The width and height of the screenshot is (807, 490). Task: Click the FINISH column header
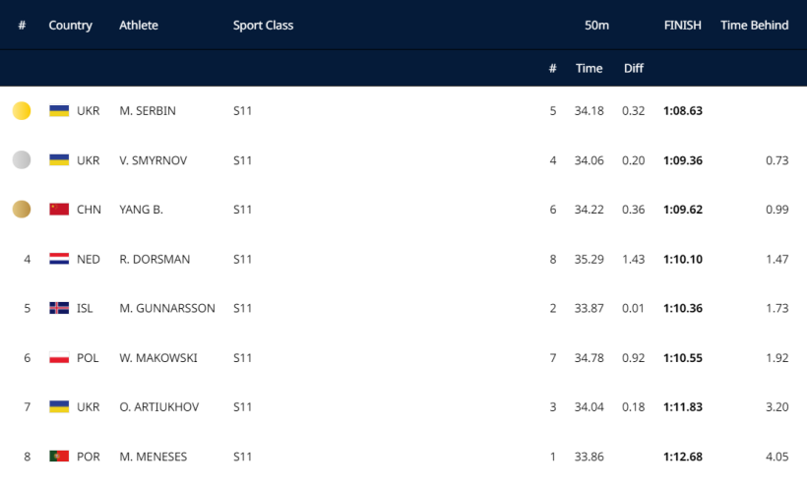coord(682,26)
